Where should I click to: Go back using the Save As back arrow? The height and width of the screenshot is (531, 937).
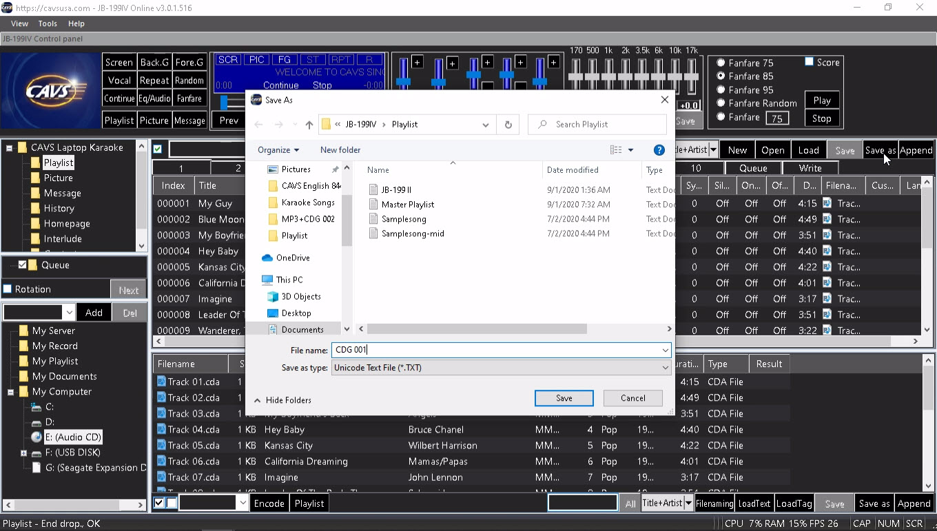(x=258, y=125)
